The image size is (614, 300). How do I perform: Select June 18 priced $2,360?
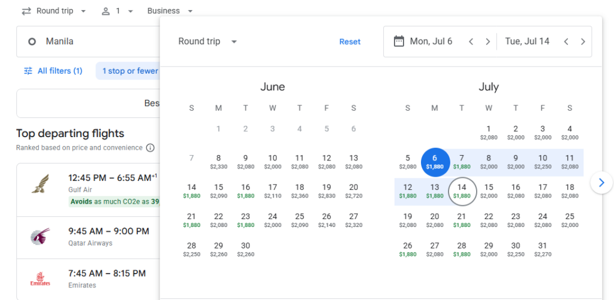pyautogui.click(x=300, y=191)
